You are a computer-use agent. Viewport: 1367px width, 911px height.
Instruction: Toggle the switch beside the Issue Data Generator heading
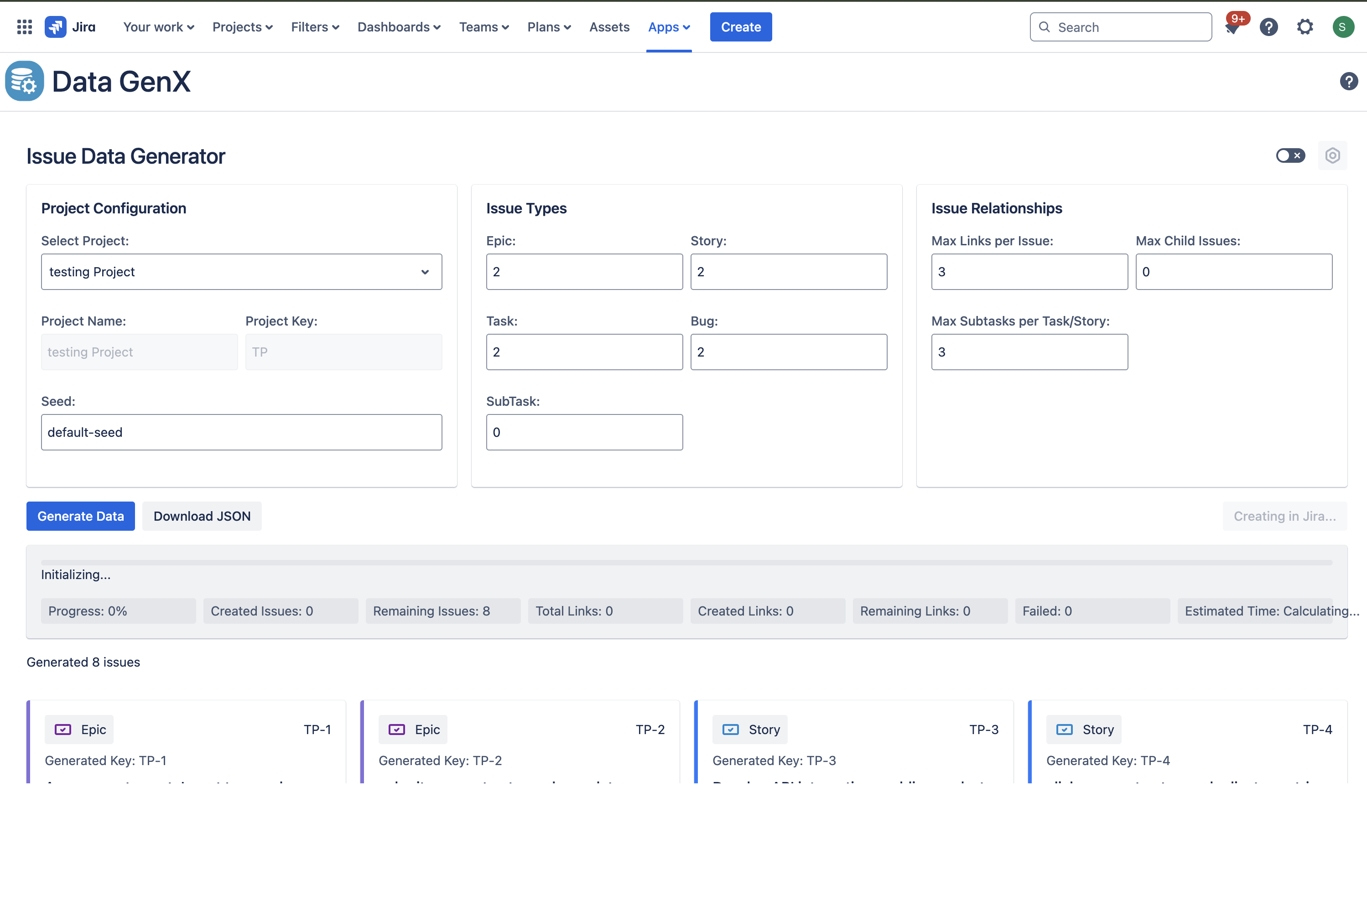(x=1290, y=155)
